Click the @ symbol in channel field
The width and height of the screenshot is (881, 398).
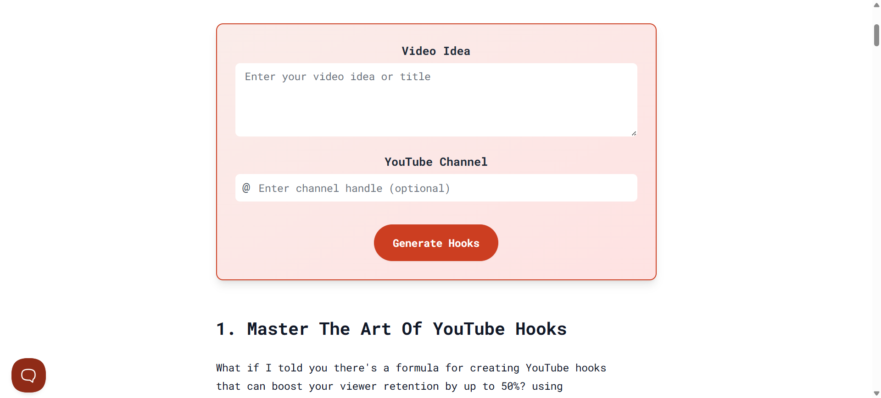246,188
